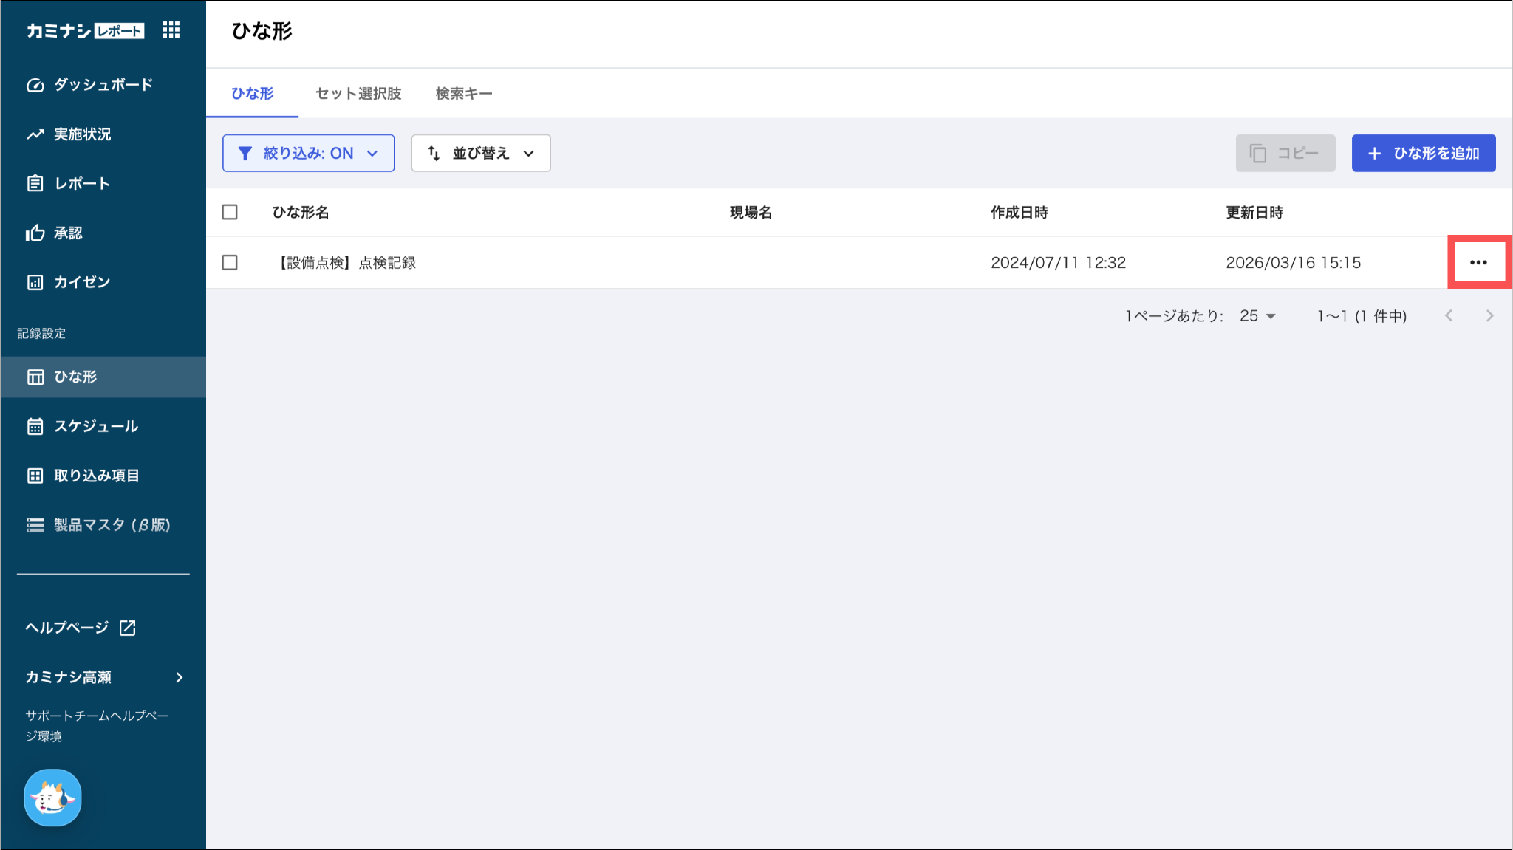The height and width of the screenshot is (850, 1513).
Task: Expand the 絞り込み: ON filter dropdown
Action: click(308, 153)
